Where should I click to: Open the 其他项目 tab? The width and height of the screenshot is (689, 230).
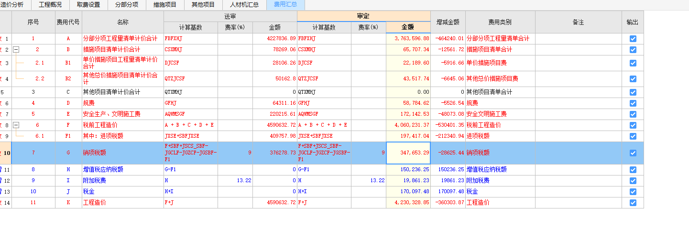[x=203, y=5]
